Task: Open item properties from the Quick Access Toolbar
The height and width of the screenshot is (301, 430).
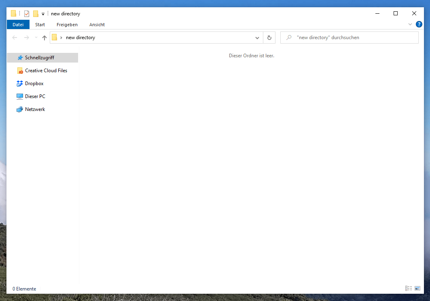Action: click(26, 13)
